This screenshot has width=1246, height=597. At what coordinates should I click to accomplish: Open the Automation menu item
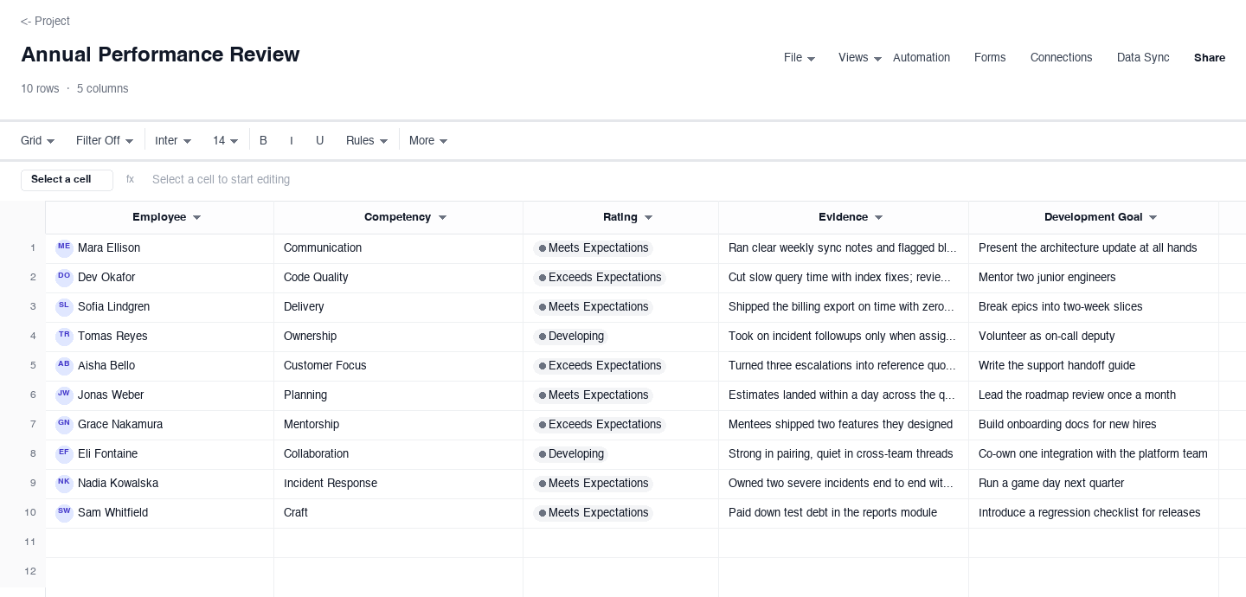pyautogui.click(x=922, y=58)
